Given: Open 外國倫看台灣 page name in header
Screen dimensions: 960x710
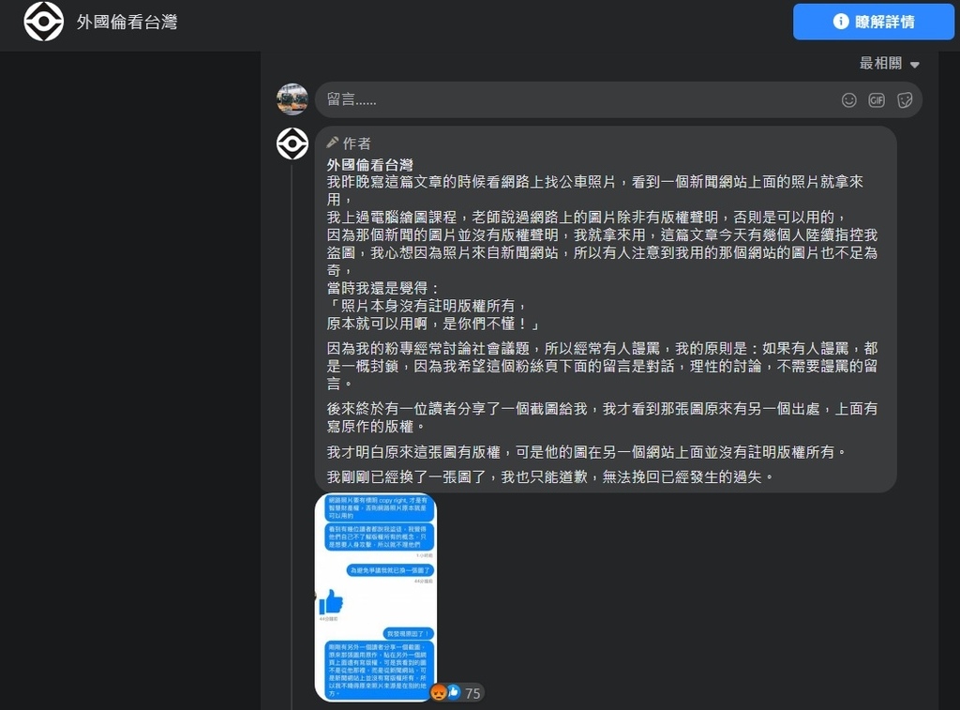Looking at the screenshot, I should point(127,23).
